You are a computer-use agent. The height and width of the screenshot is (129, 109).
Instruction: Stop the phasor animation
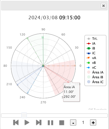coord(62,123)
